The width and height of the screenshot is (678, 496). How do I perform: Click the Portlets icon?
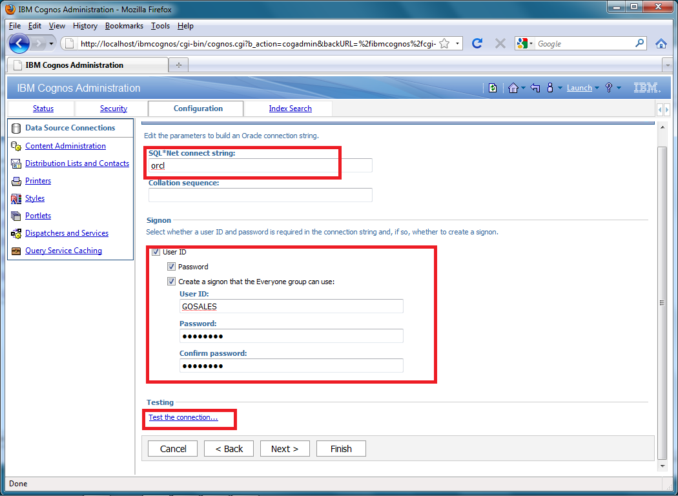[x=16, y=216]
